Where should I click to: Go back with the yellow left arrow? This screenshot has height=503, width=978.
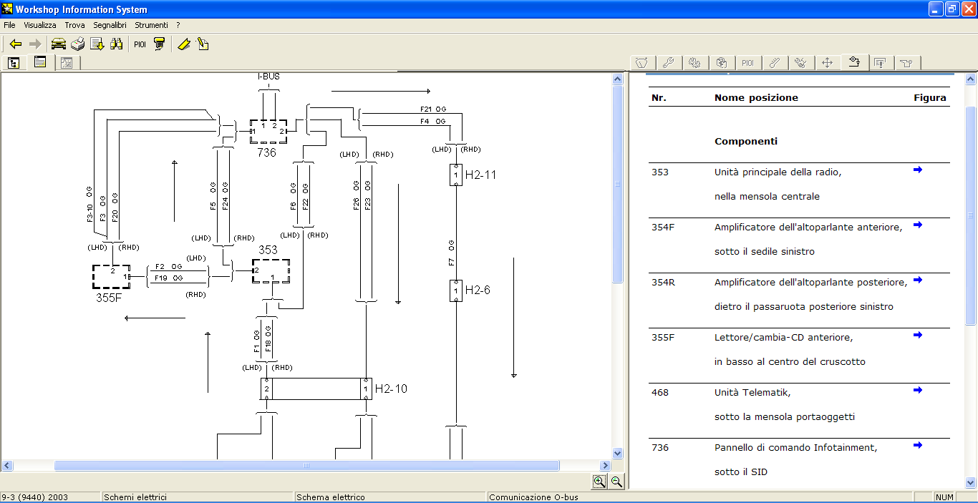pyautogui.click(x=16, y=44)
